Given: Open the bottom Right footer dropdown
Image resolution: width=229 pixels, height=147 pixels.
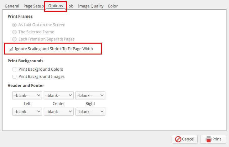Looking at the screenshot, I should tap(90, 111).
